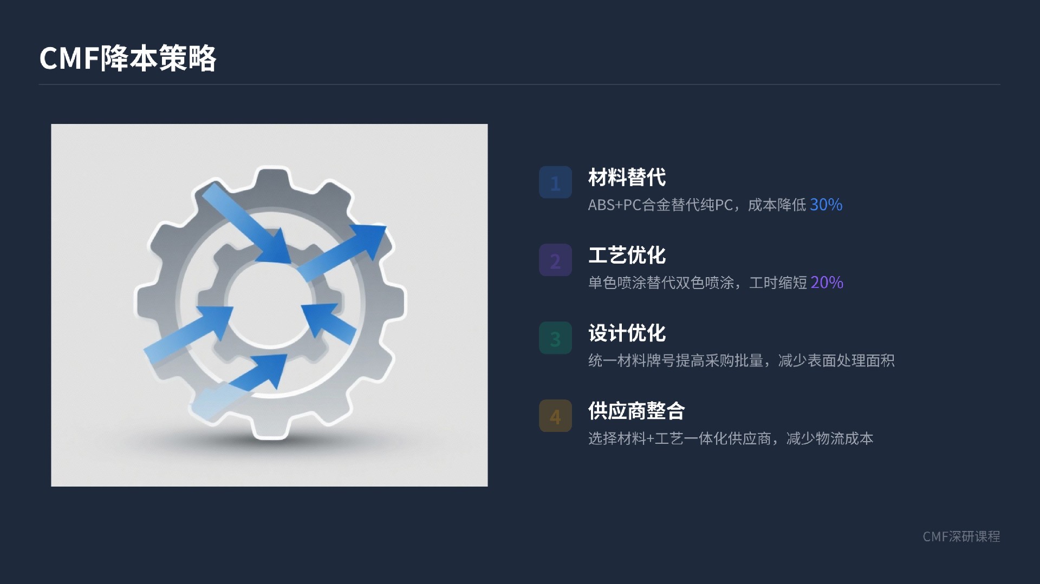Click the number 3 green badge
Screen dimensions: 1040x584
point(555,338)
